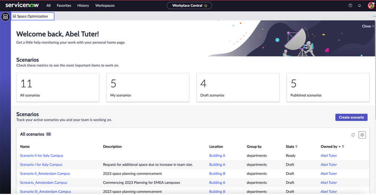Open the State column filter
The image size is (376, 195).
point(297,147)
